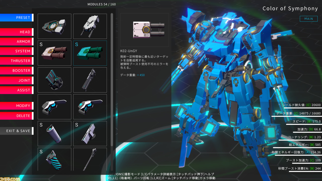Click the コーナリング 1.23 stat
The width and height of the screenshot is (322, 181).
(x=304, y=137)
